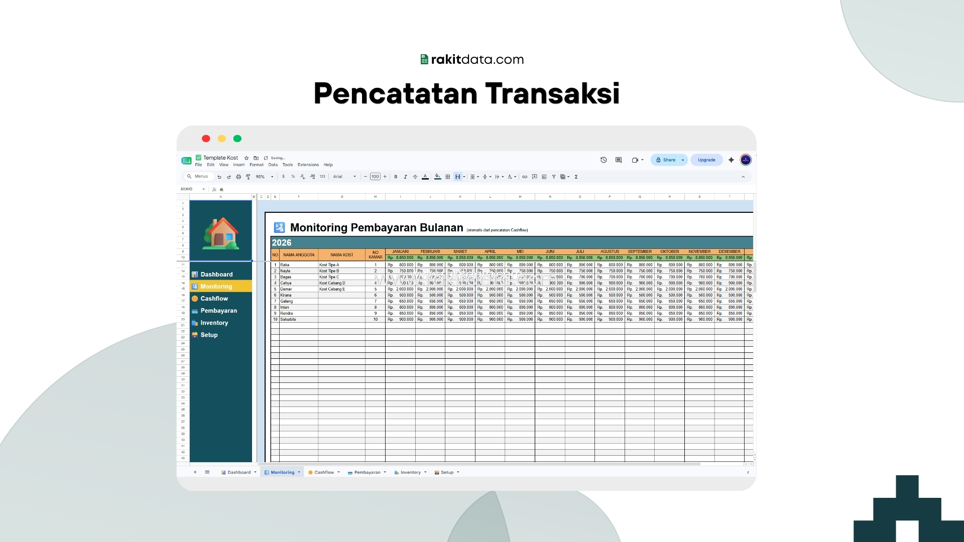
Task: Toggle bold formatting
Action: 396,177
